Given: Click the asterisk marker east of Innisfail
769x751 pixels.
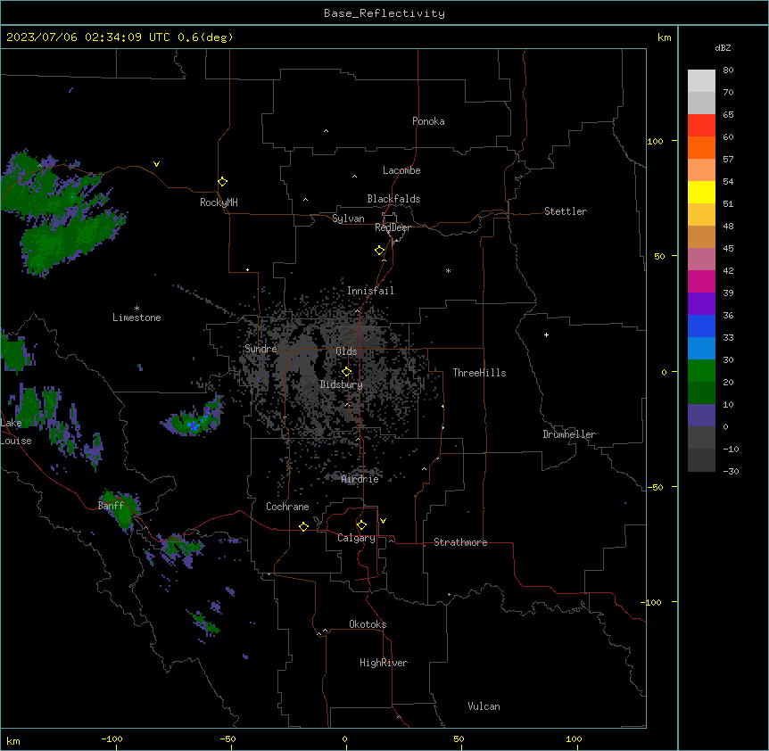Looking at the screenshot, I should point(448,270).
